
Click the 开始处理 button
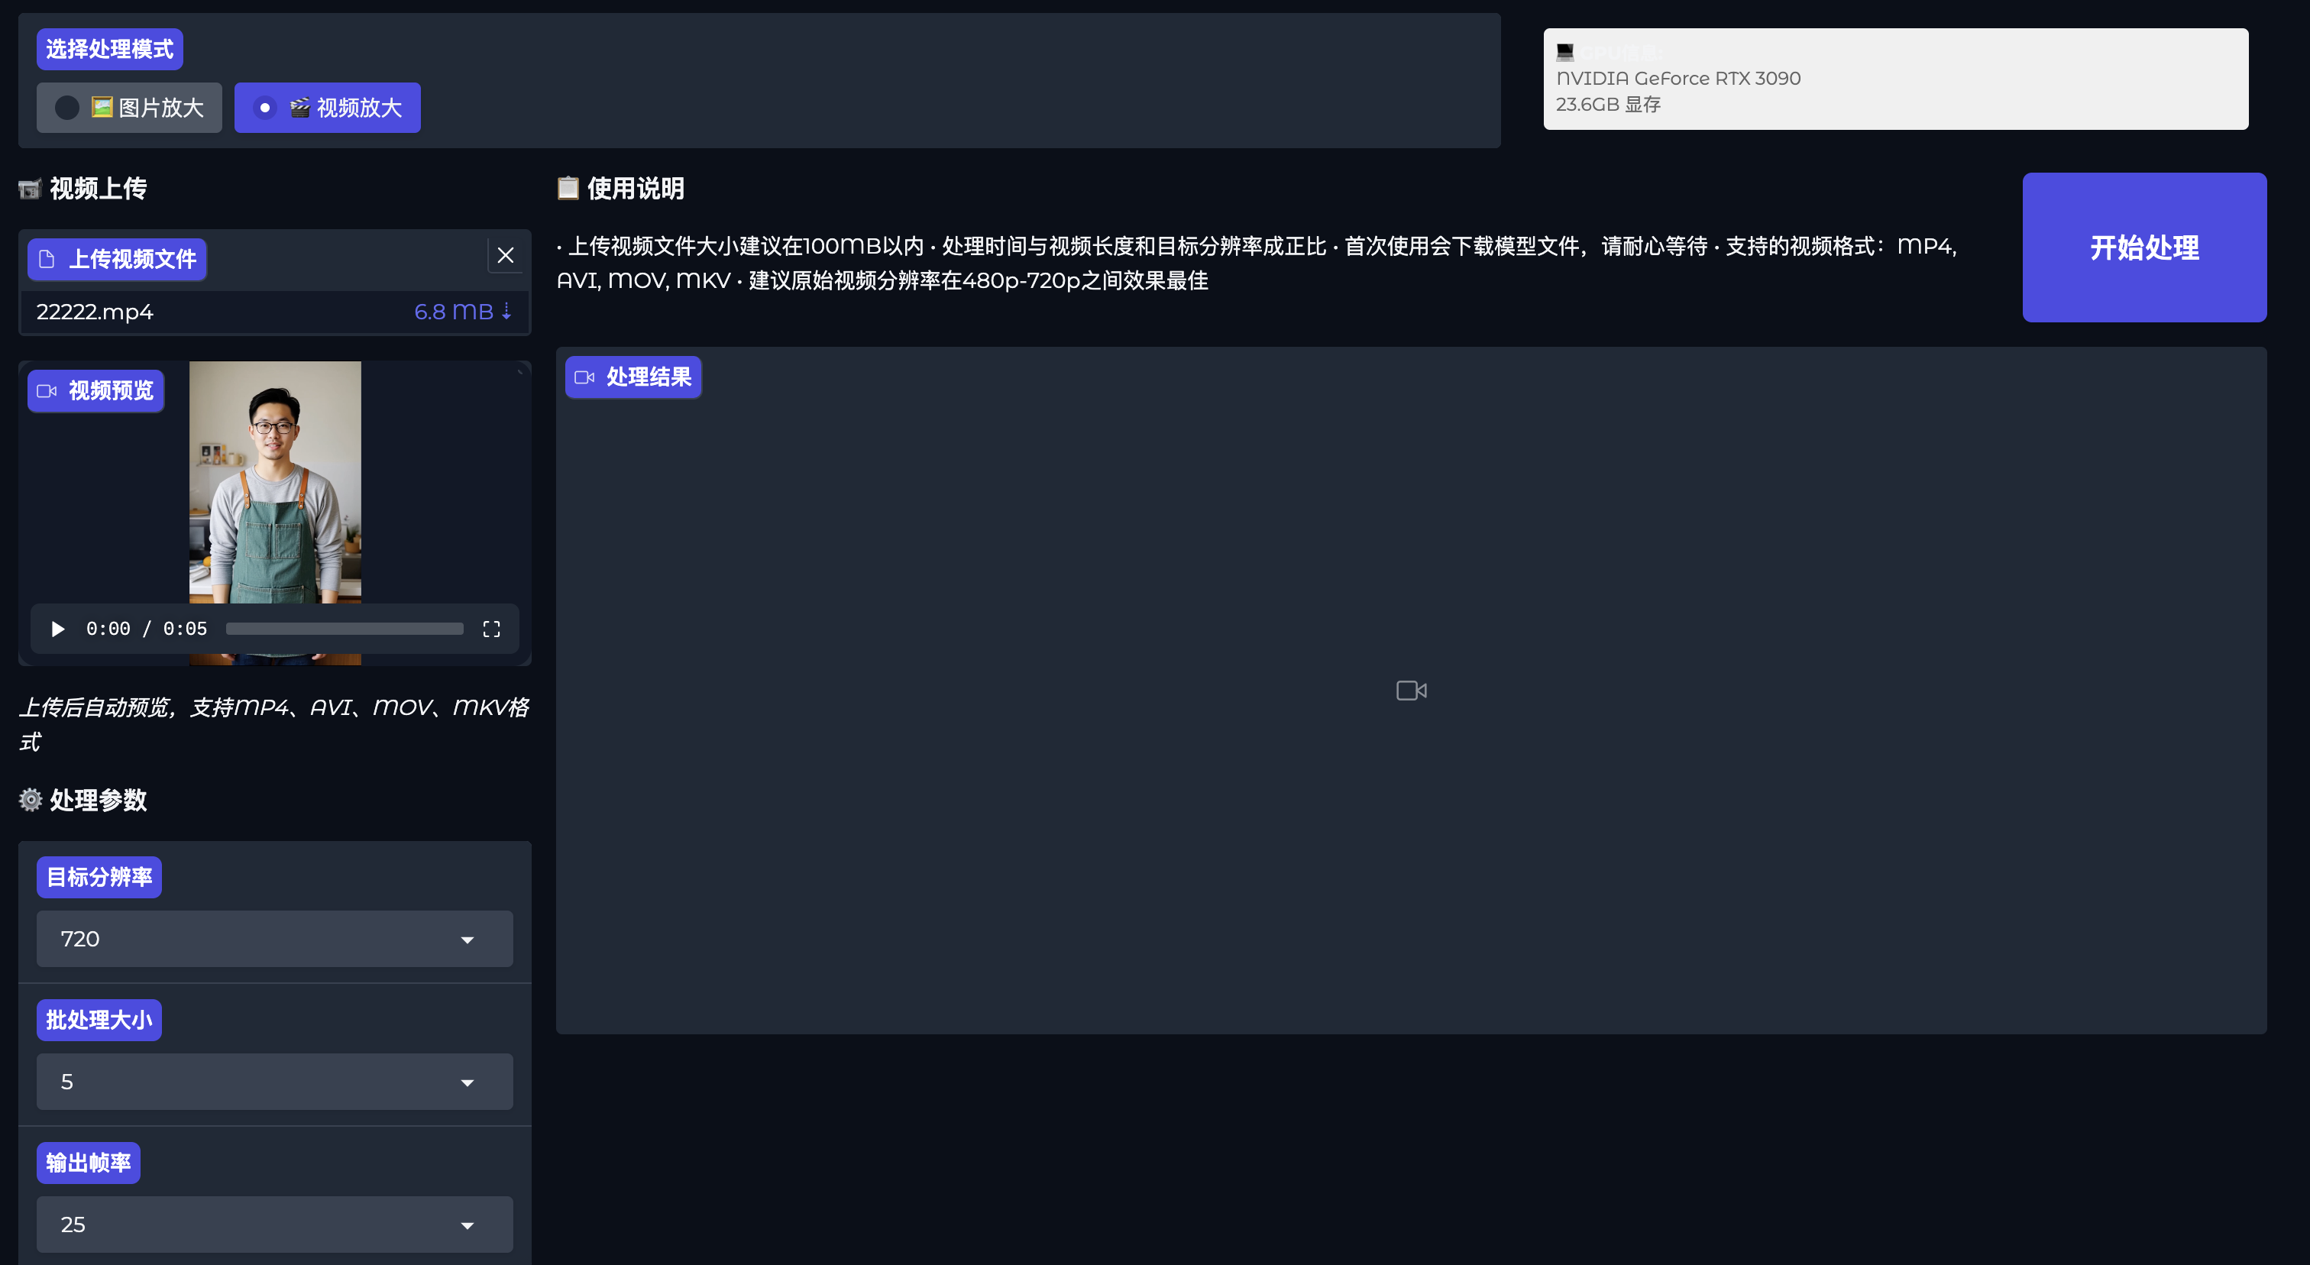point(2143,247)
